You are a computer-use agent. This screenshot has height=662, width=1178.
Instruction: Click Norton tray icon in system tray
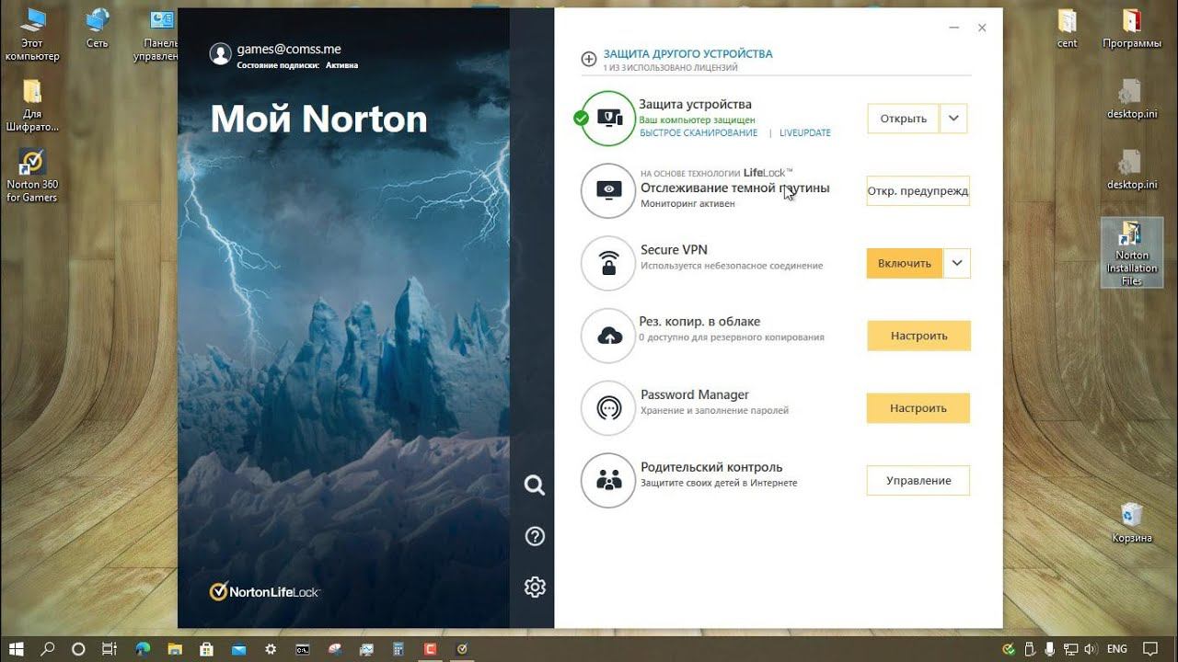[x=1009, y=649]
